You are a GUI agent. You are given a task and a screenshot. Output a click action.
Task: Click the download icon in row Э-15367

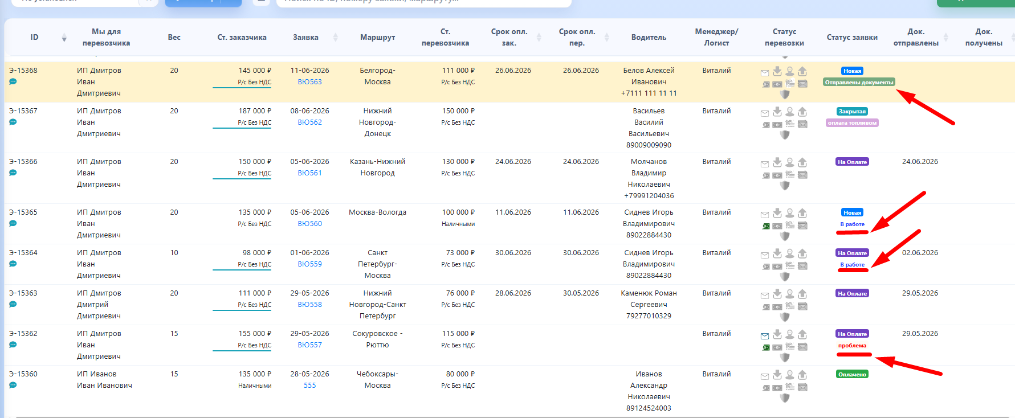click(777, 112)
